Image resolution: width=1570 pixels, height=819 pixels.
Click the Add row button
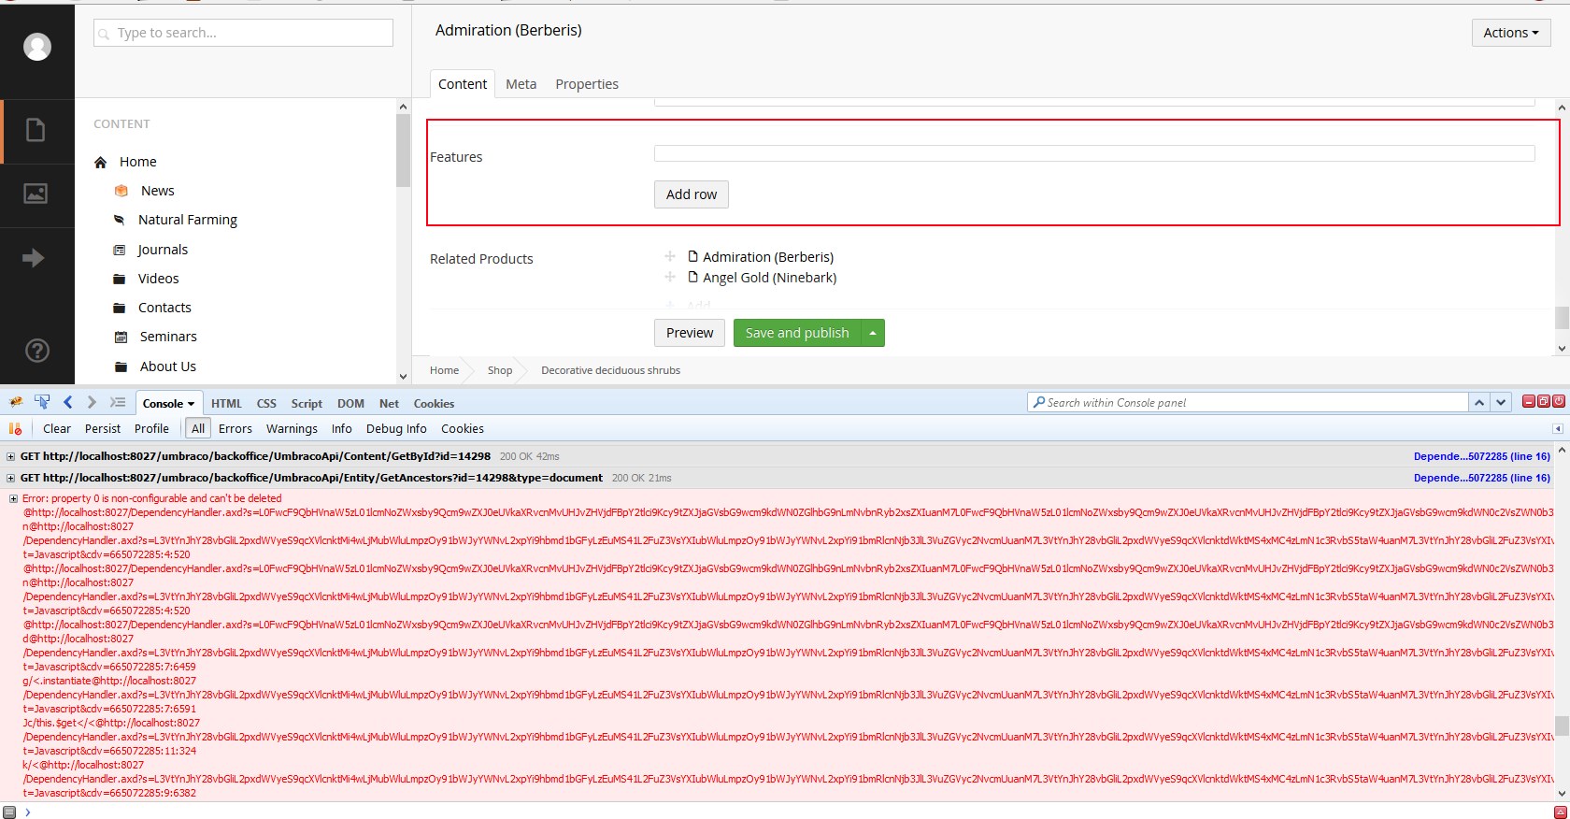click(x=691, y=194)
